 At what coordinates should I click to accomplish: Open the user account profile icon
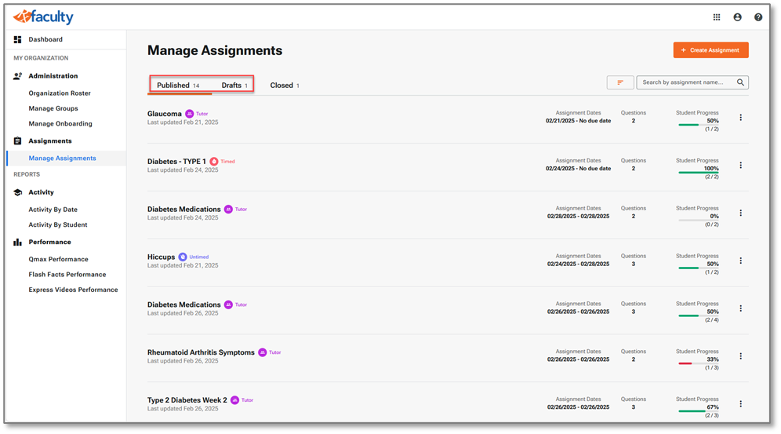coord(738,17)
